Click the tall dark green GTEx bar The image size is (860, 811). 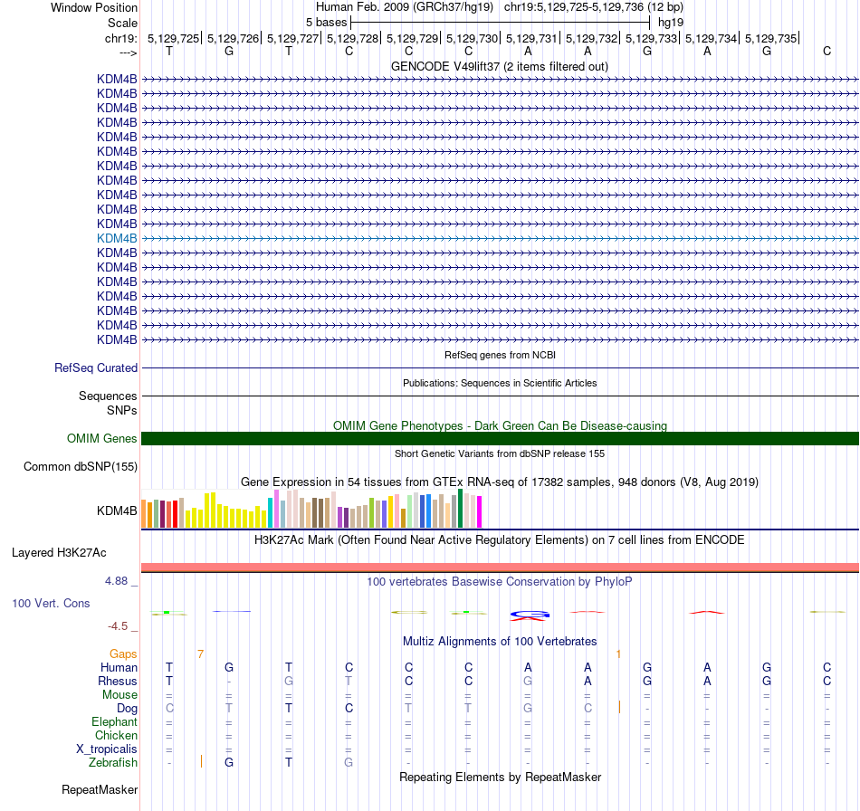point(461,509)
